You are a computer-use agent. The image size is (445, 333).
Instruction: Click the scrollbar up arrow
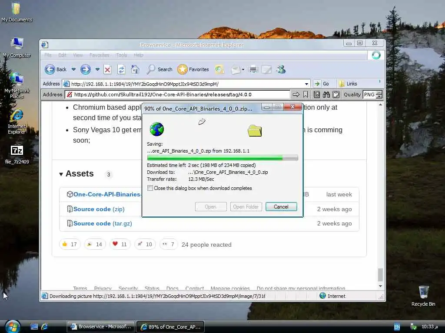tap(380, 105)
